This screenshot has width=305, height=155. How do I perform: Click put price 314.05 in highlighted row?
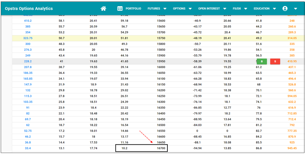[292, 38]
